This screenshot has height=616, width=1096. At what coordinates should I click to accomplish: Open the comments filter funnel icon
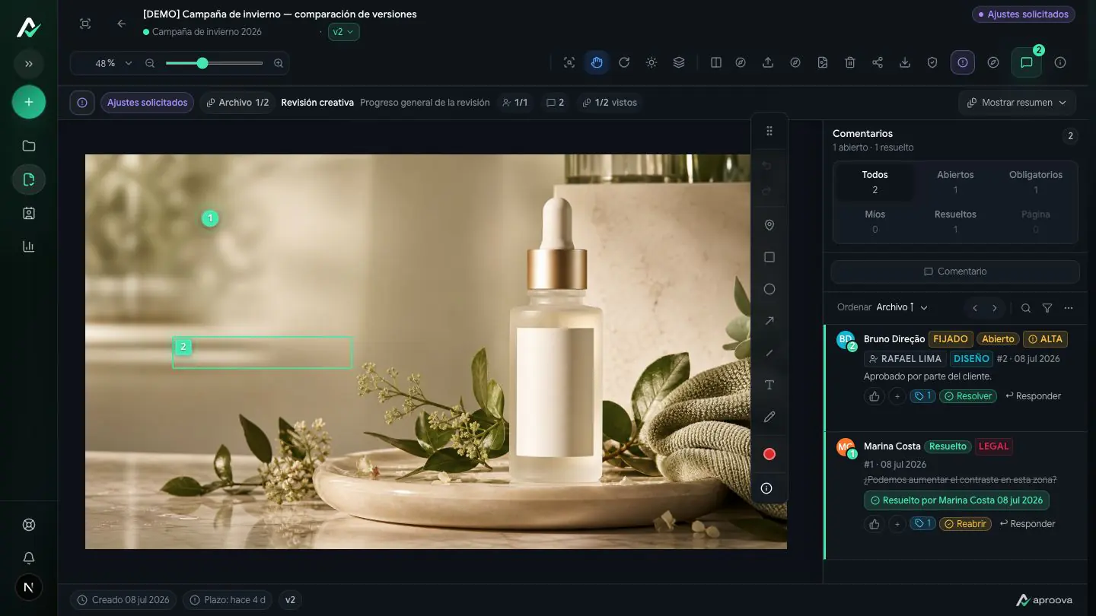click(1047, 308)
